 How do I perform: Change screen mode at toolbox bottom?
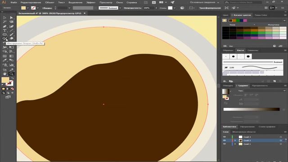pos(8,97)
